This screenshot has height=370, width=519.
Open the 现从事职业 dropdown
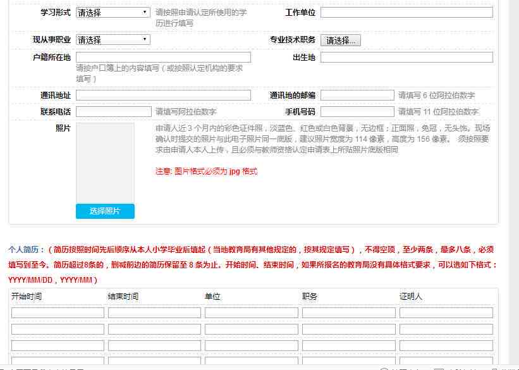pyautogui.click(x=113, y=40)
